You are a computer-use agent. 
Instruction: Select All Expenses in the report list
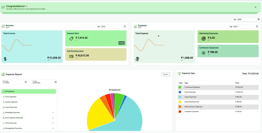(29, 92)
